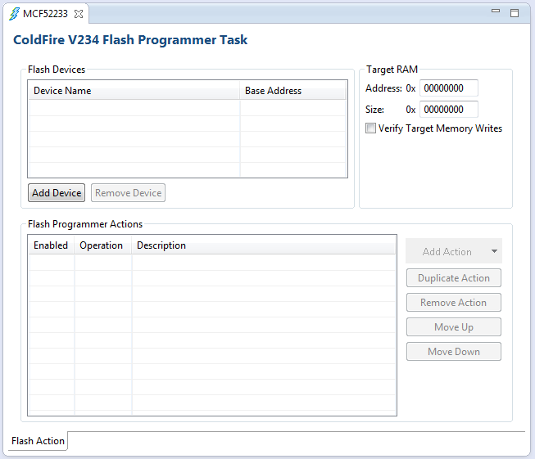
Task: Minimize the editor view panel
Action: click(x=496, y=11)
